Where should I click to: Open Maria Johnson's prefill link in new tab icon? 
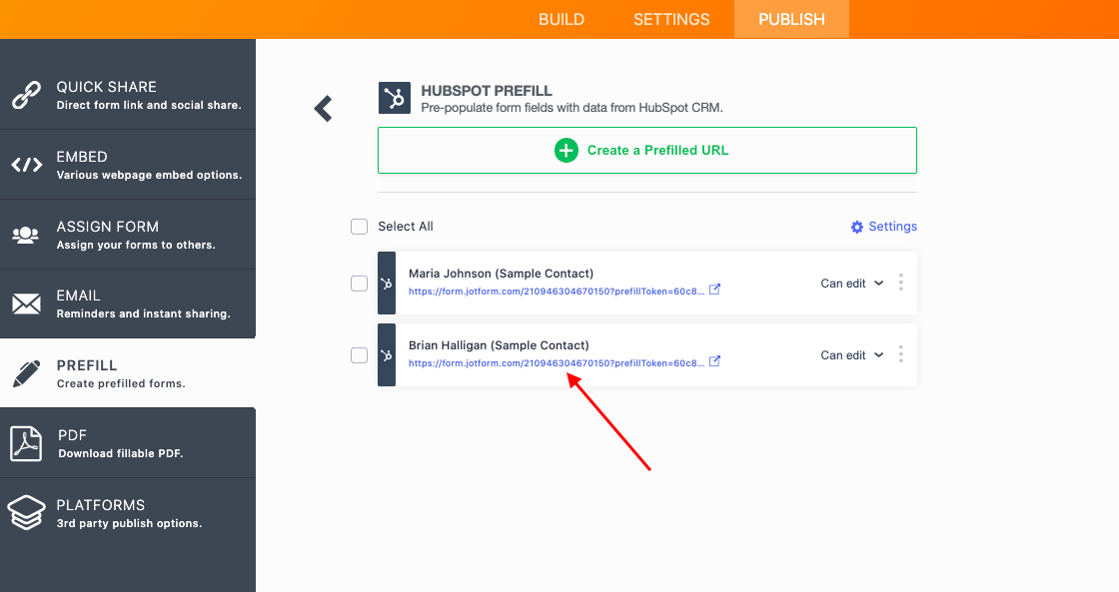click(x=715, y=291)
